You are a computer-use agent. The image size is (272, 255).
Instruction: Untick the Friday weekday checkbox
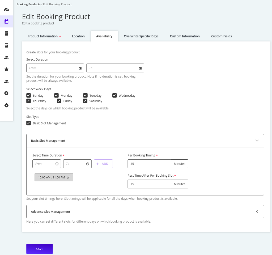coord(59,101)
